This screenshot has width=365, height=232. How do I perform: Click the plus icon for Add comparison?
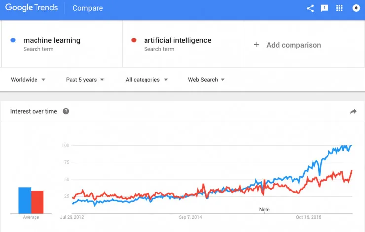point(256,45)
